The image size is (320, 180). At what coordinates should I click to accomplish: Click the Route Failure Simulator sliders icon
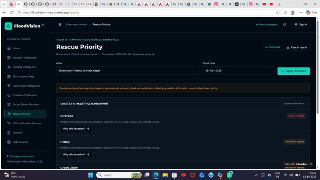[9, 105]
